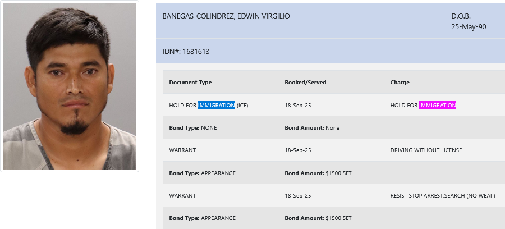Click the first WARRANT document type
This screenshot has width=505, height=229.
(182, 150)
